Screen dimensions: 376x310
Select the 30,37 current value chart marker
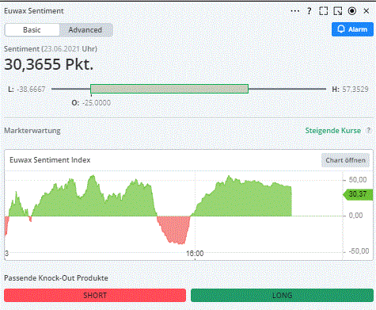(x=358, y=194)
